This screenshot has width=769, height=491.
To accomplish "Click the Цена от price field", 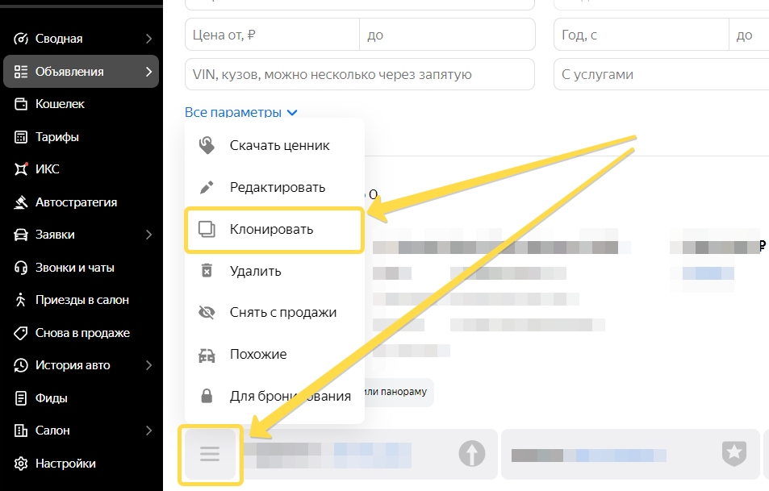I will coord(271,35).
